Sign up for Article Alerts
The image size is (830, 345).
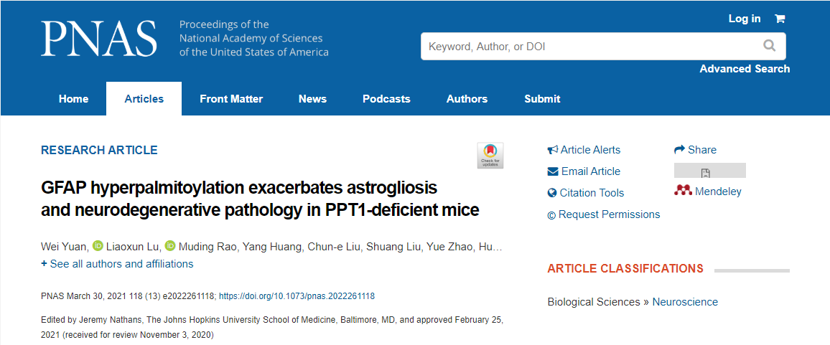[584, 150]
